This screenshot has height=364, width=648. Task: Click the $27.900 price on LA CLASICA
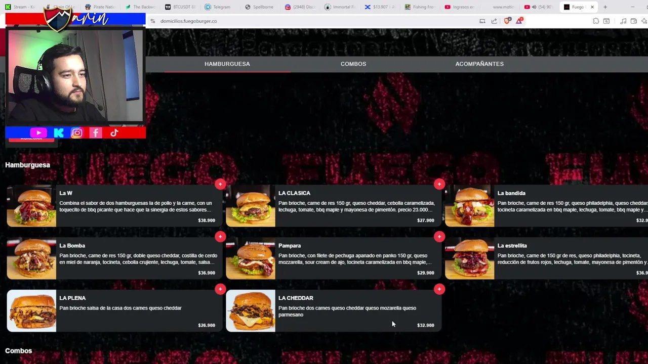(x=426, y=220)
